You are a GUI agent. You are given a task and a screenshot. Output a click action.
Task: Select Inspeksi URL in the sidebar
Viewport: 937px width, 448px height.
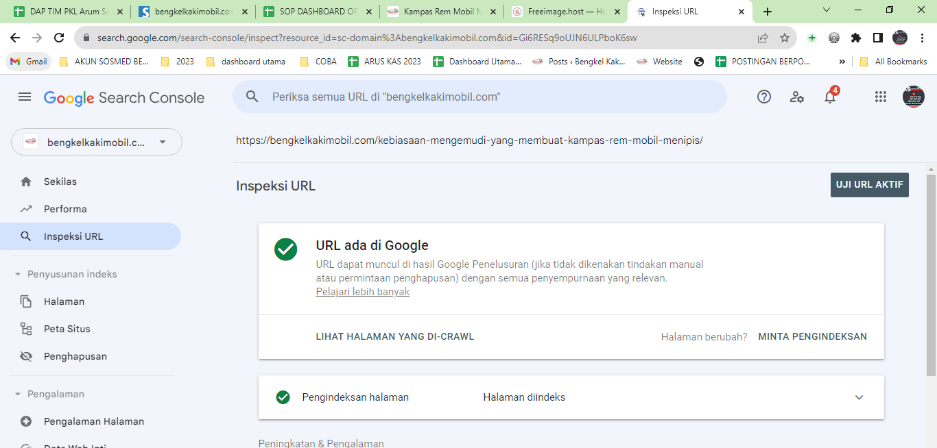(91, 236)
